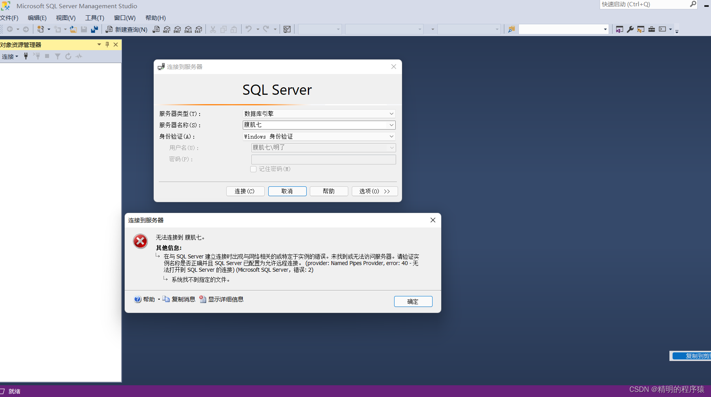
Task: Click the redo arrow icon
Action: pos(266,29)
